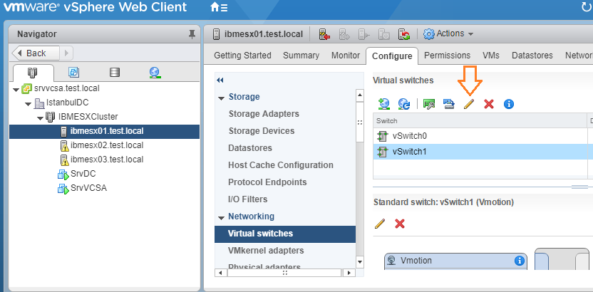Open Protocol Endpoints

(x=267, y=182)
